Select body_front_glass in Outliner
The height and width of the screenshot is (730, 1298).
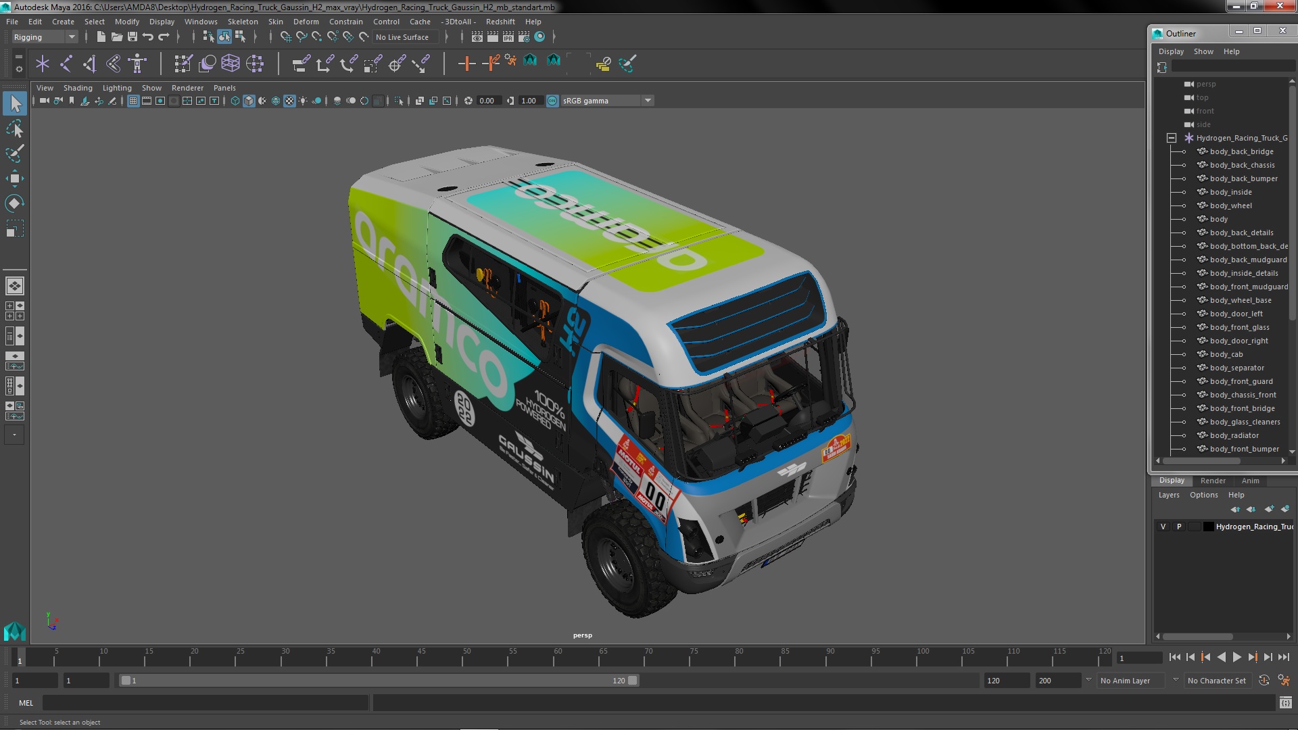pyautogui.click(x=1239, y=327)
